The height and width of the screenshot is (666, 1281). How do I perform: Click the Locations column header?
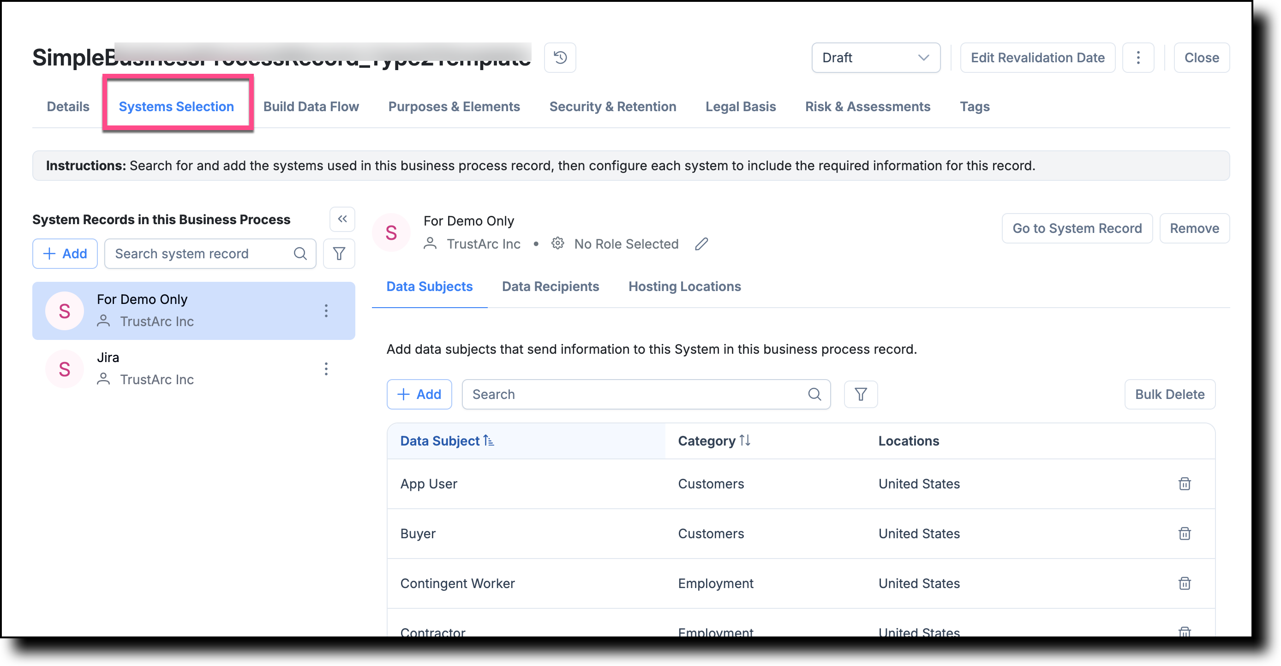point(909,441)
